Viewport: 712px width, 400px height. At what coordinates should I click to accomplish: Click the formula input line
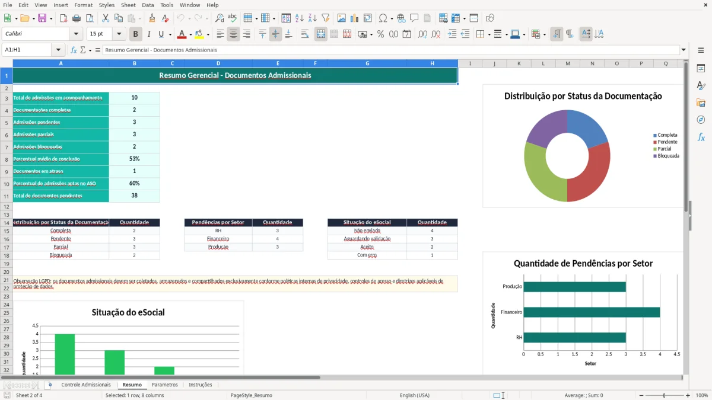tap(391, 50)
